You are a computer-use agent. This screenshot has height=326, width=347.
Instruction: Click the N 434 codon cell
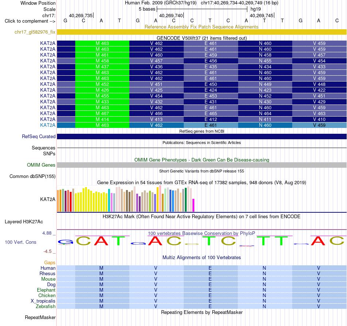(265, 67)
